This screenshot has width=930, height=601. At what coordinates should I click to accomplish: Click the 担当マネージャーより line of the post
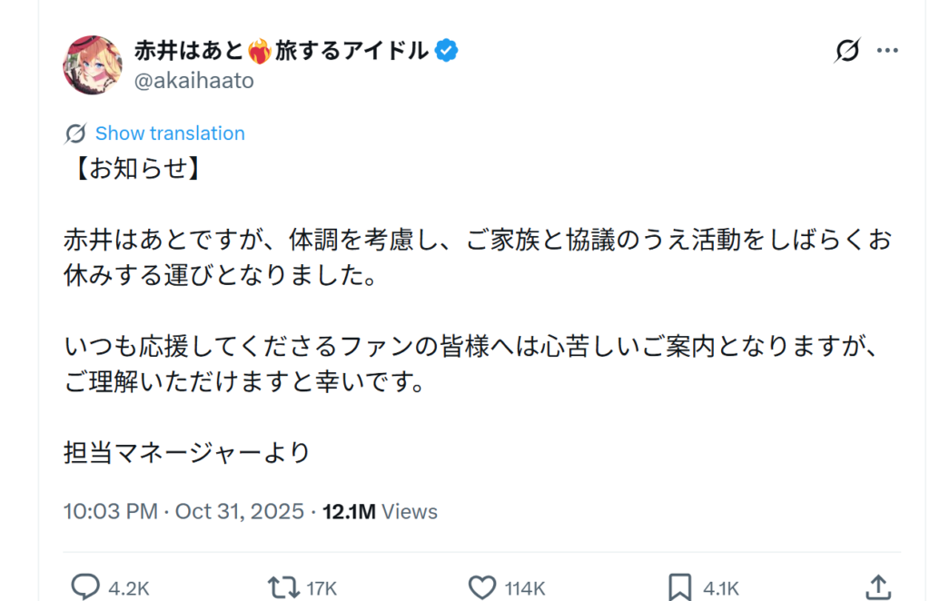[x=187, y=451]
